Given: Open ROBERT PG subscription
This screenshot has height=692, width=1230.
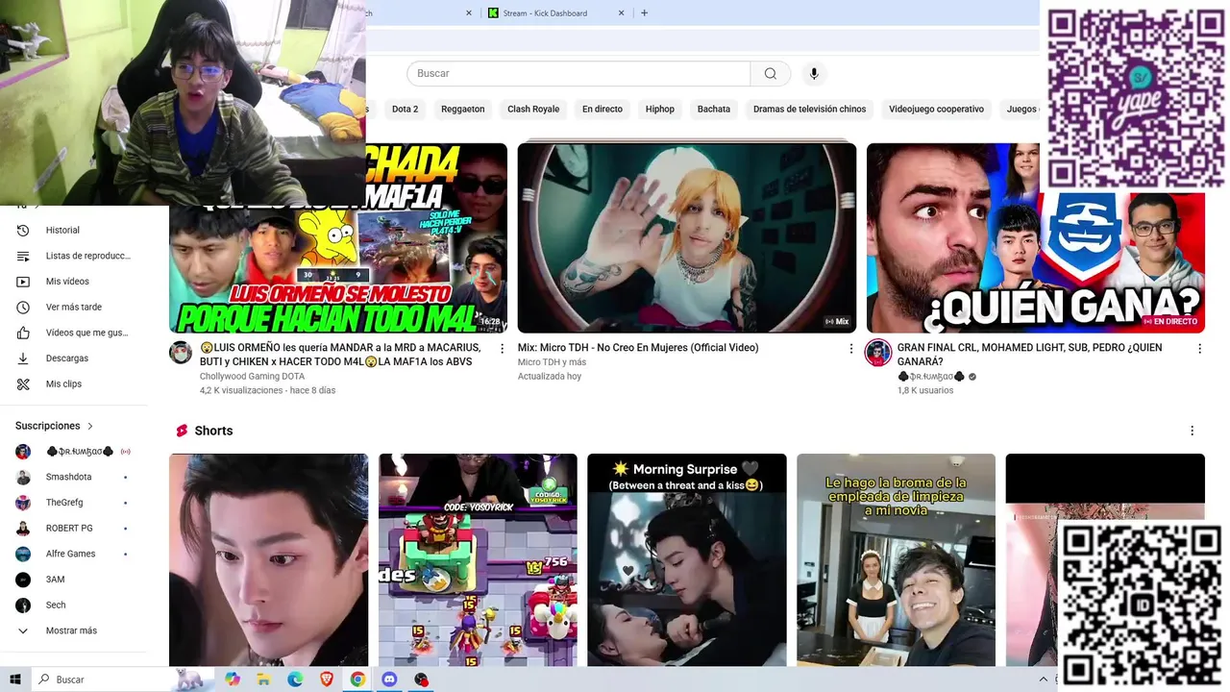Looking at the screenshot, I should pyautogui.click(x=69, y=529).
